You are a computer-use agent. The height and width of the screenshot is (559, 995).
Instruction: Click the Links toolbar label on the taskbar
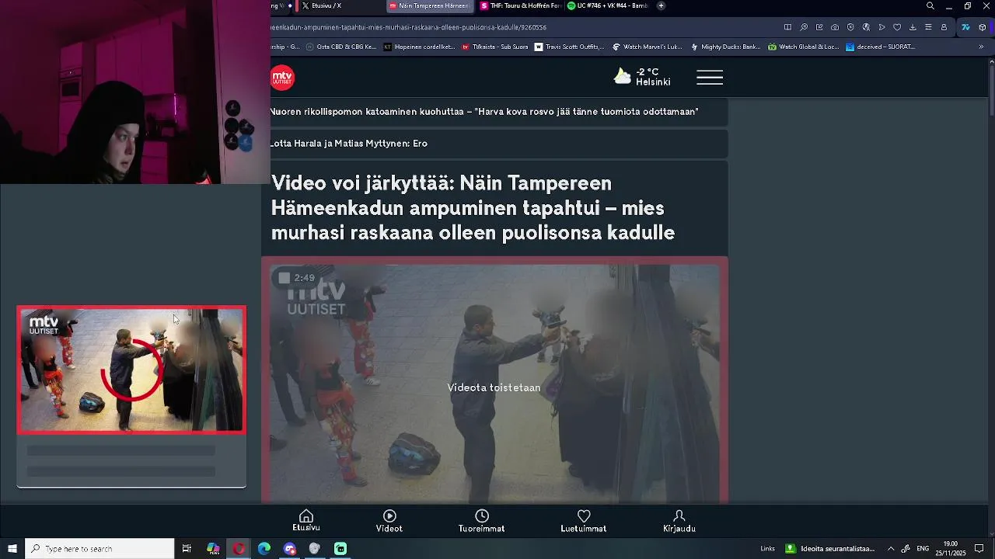767,549
